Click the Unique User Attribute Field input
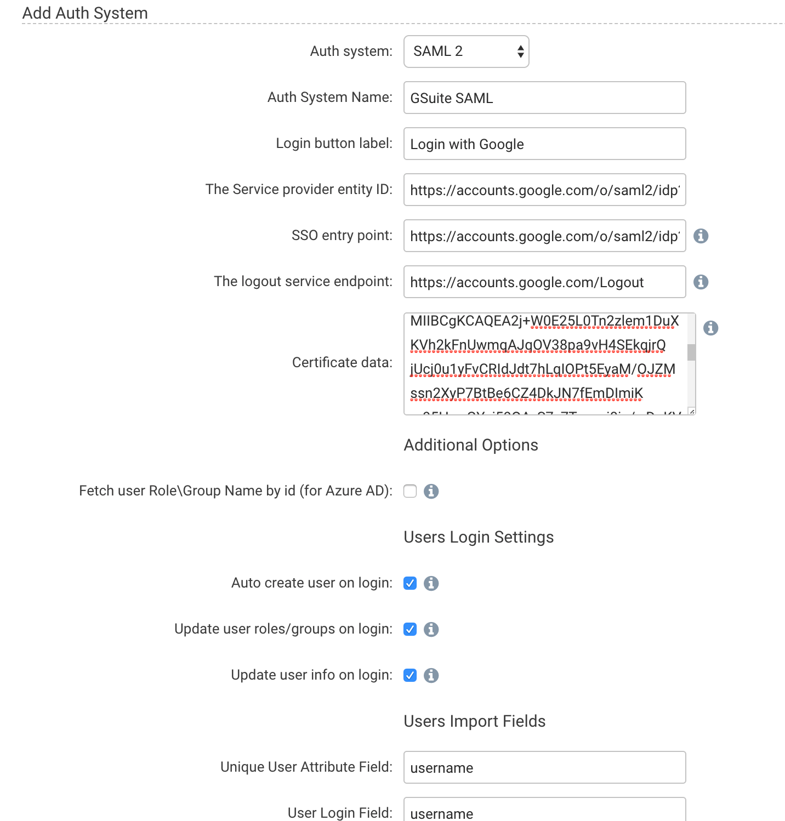 coord(544,767)
